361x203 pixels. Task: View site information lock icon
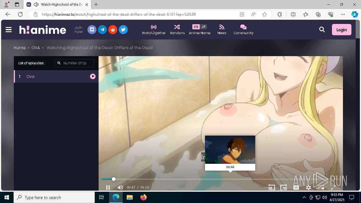[35, 14]
